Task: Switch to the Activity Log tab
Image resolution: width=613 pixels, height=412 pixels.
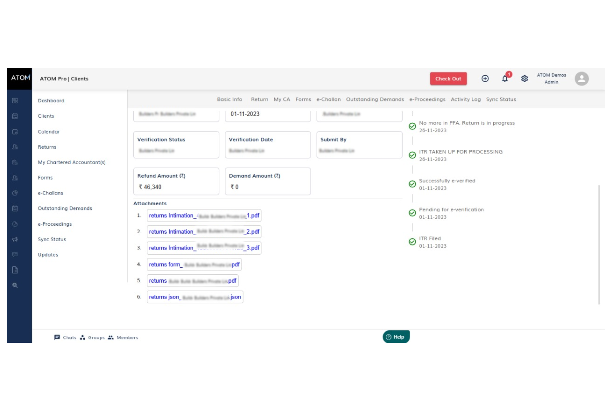Action: coord(465,99)
